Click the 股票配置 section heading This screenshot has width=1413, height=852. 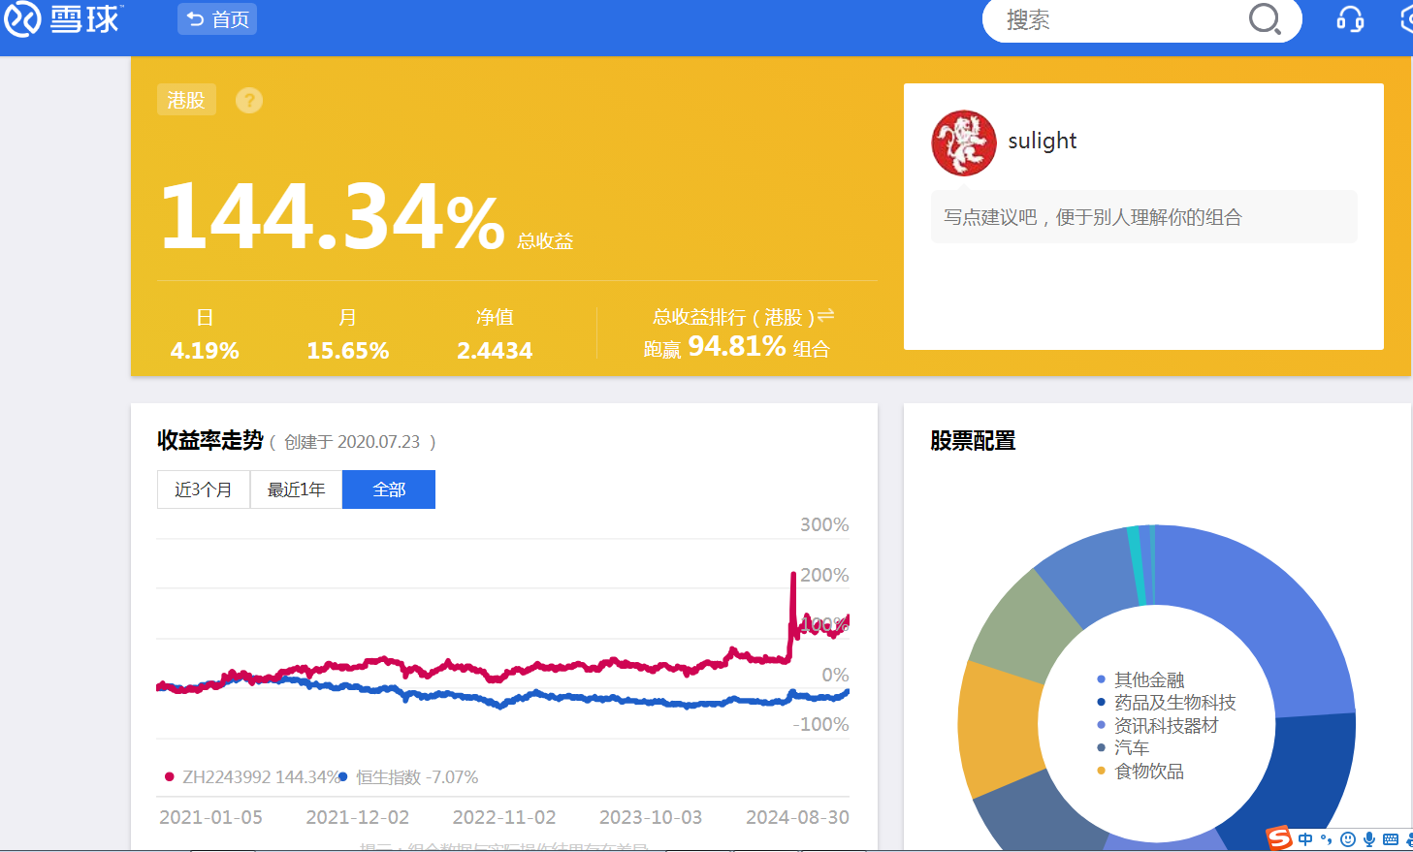(x=973, y=440)
